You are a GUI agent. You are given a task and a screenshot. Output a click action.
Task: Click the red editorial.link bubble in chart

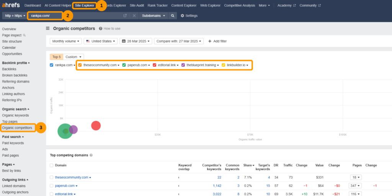coord(96,126)
